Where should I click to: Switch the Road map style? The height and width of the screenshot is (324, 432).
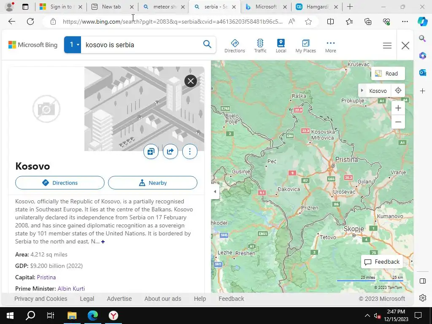(x=388, y=73)
